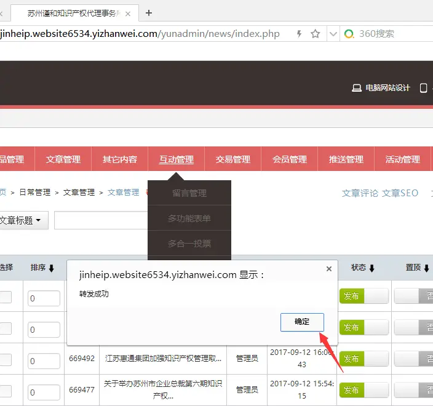This screenshot has width=433, height=406.
Task: Click the search keyword input field
Action: 101,220
